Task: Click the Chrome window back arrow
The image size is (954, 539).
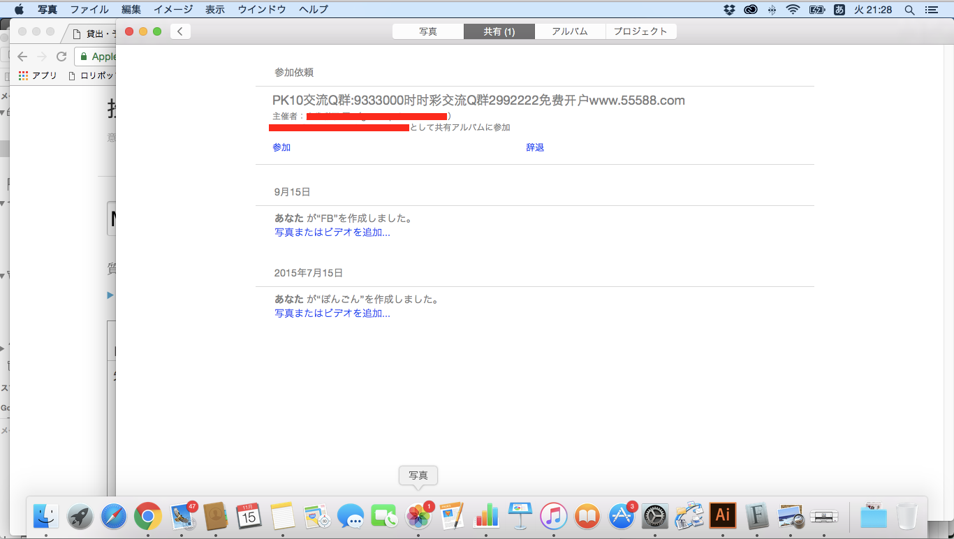Action: point(22,57)
